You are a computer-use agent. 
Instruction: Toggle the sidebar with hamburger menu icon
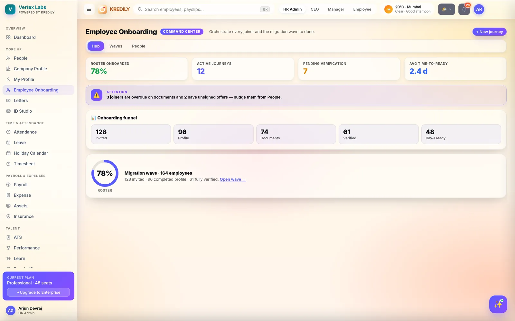[x=89, y=9]
